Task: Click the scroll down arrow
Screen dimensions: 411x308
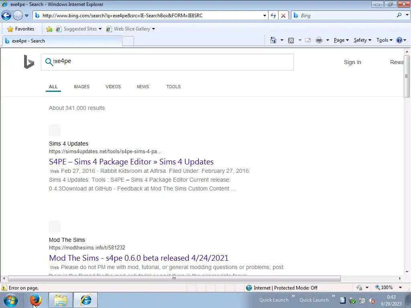Action: click(407, 272)
